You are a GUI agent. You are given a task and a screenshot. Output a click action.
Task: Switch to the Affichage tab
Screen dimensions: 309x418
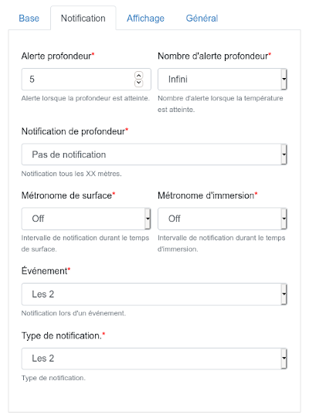coord(145,19)
